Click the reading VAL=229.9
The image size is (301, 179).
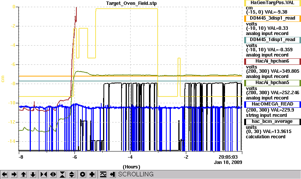click(x=283, y=110)
